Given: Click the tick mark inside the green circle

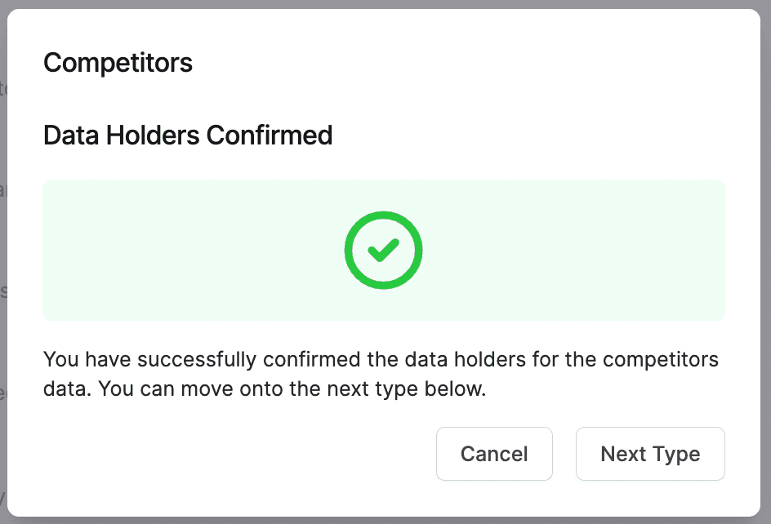Looking at the screenshot, I should click(x=383, y=250).
